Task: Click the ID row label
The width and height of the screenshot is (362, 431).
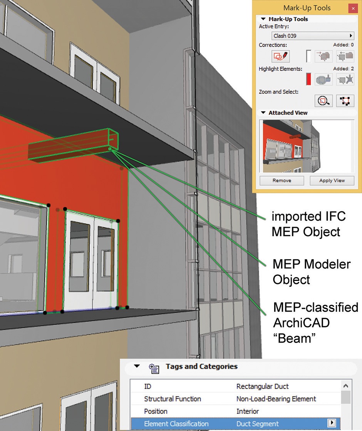Action: click(147, 386)
